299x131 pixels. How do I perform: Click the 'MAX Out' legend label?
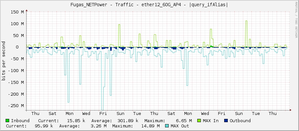pos(180,126)
